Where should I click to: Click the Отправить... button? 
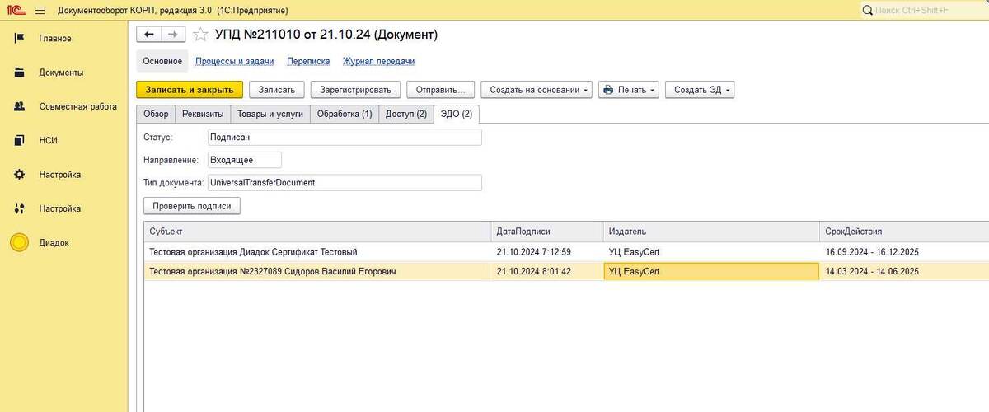[441, 90]
